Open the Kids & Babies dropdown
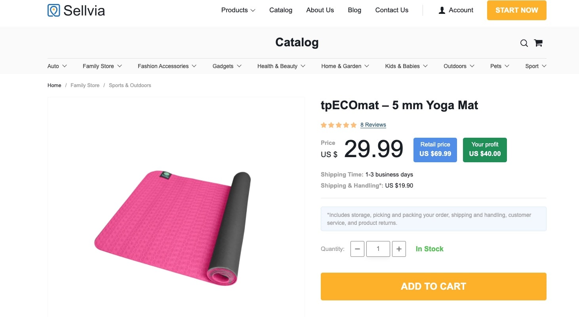 point(406,66)
